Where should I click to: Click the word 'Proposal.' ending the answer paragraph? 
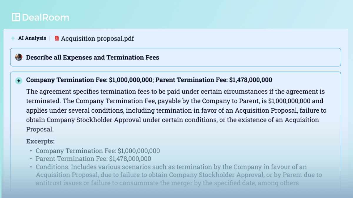[40, 129]
